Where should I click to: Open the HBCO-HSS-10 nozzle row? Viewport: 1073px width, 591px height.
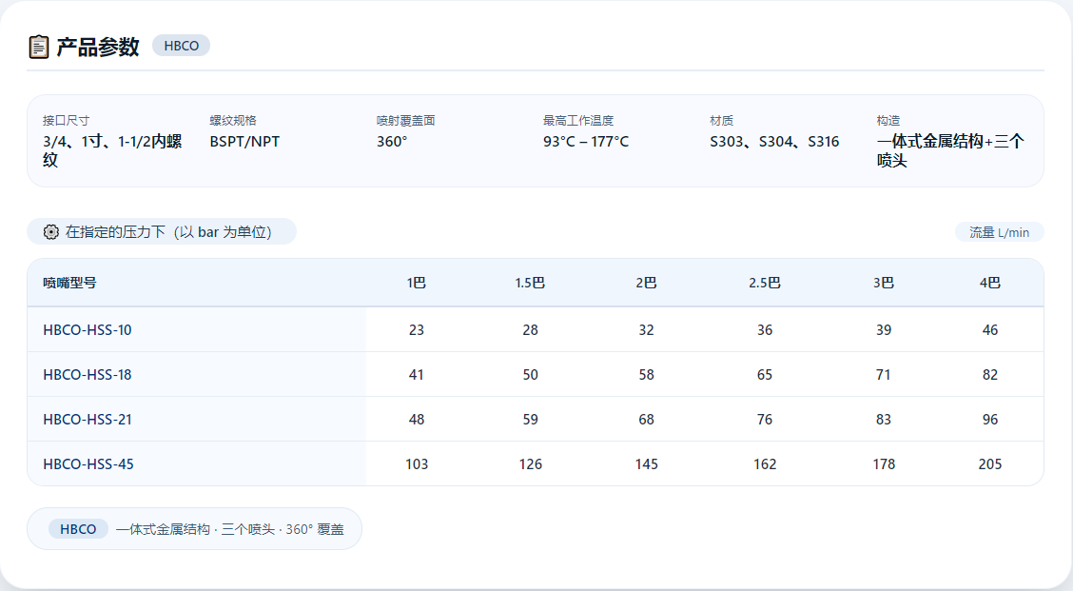click(536, 330)
